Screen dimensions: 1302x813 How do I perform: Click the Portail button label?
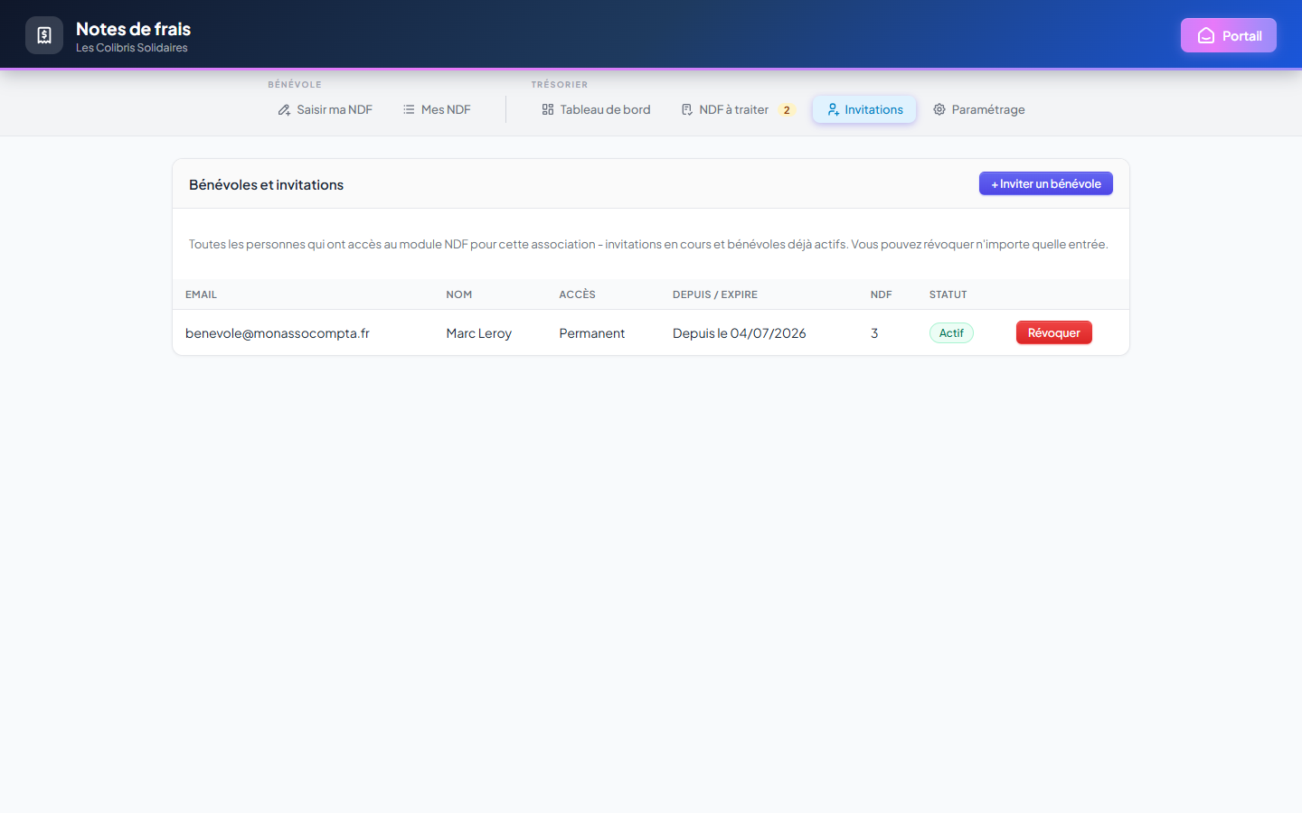coord(1242,35)
